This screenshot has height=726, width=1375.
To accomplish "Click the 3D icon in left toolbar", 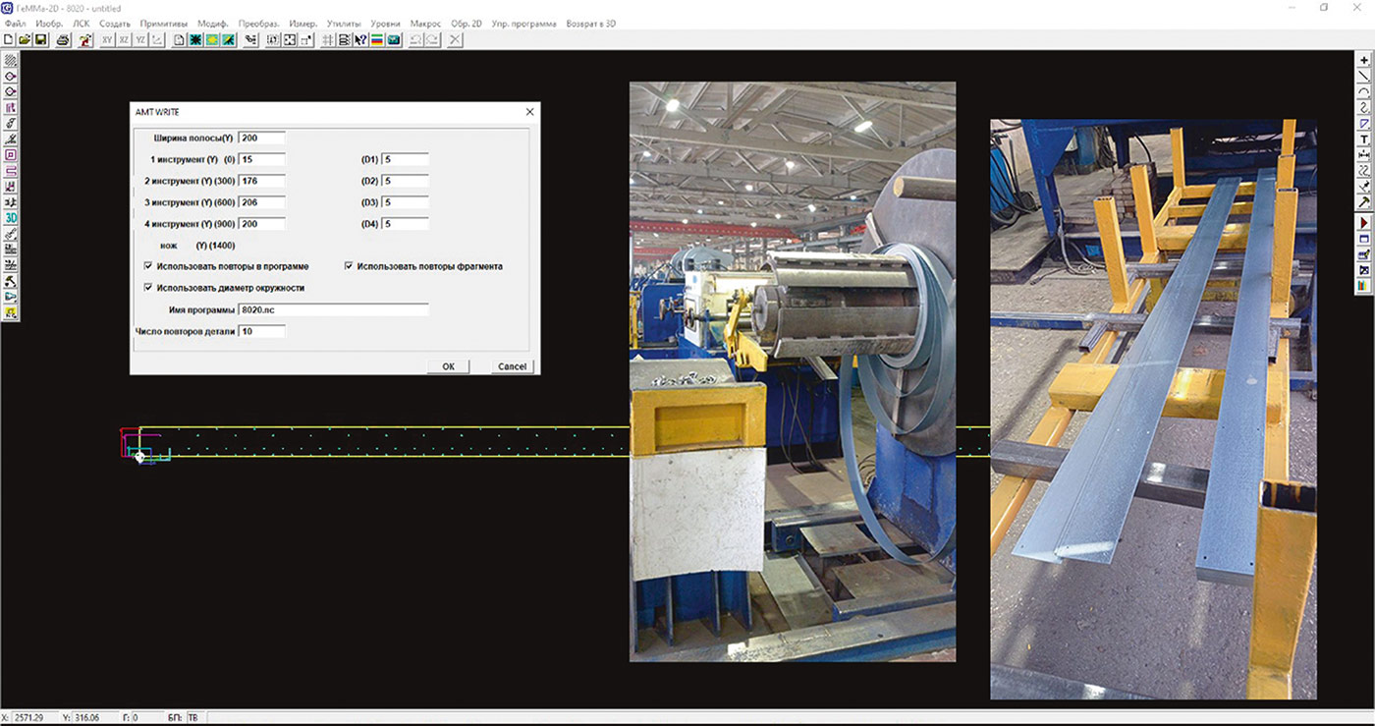I will coord(11,218).
